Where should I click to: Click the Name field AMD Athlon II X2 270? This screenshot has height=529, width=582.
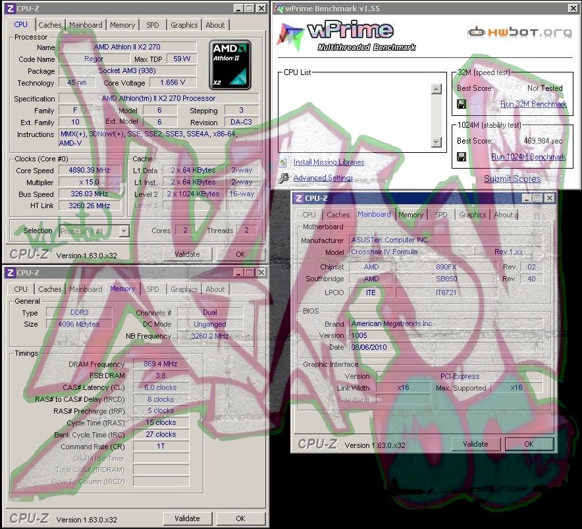(127, 47)
